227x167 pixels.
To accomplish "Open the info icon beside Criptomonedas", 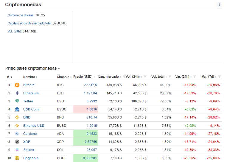I will 219,4.
